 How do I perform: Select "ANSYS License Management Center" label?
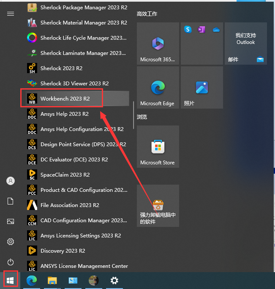click(x=84, y=266)
